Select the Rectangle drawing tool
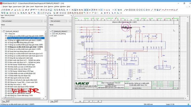Viewport: 191px width, 107px height. click(132, 10)
